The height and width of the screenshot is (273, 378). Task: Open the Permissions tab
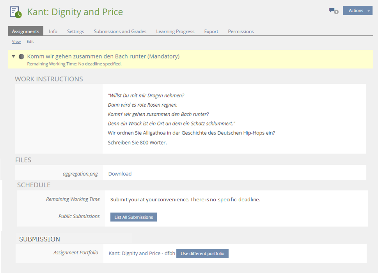coord(241,31)
